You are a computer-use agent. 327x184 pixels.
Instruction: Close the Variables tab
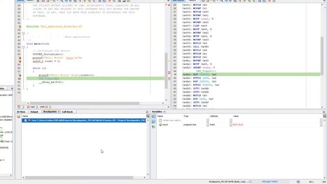click(164, 112)
